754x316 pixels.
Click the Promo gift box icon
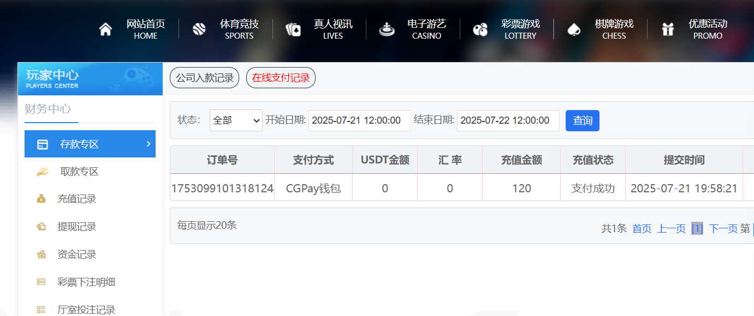coord(668,29)
